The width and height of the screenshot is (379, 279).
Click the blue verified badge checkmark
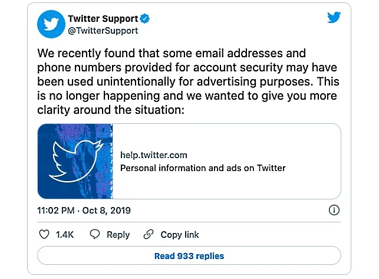click(144, 18)
